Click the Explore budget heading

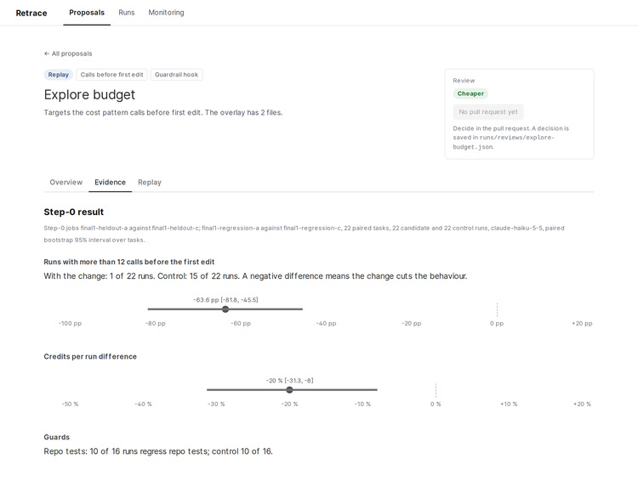click(x=89, y=94)
